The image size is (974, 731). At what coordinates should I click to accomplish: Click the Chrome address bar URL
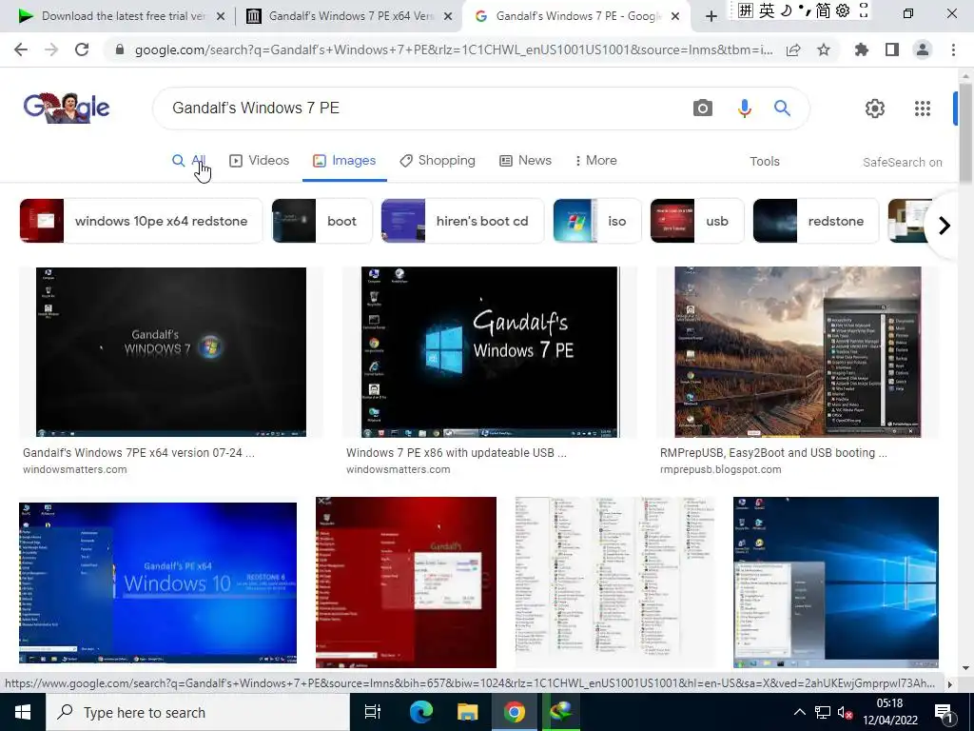pos(454,49)
